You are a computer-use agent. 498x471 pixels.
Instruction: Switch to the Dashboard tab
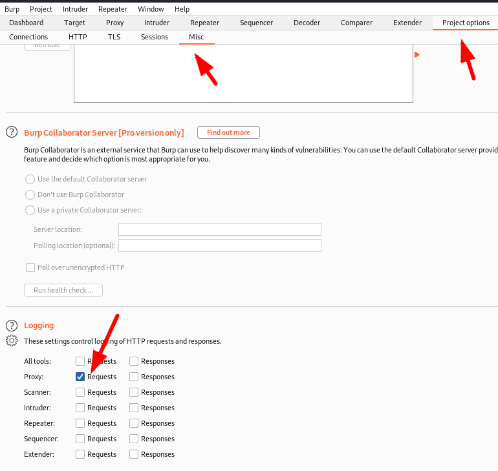[27, 23]
